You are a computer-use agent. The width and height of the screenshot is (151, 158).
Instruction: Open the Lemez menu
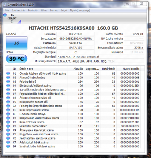point(54,10)
